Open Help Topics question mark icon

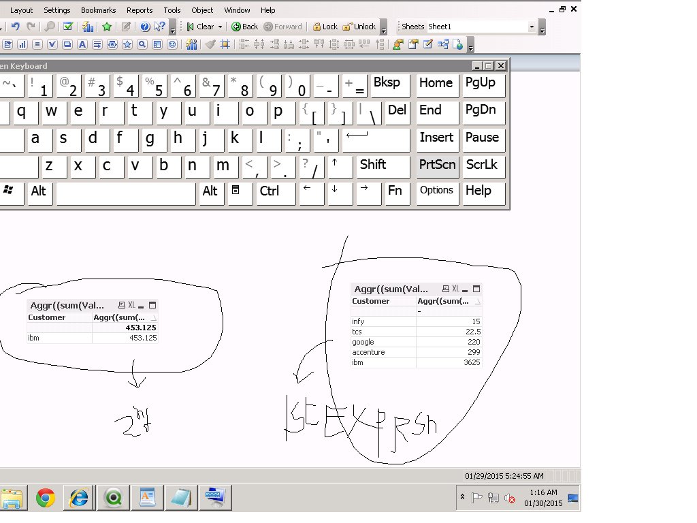pyautogui.click(x=145, y=27)
